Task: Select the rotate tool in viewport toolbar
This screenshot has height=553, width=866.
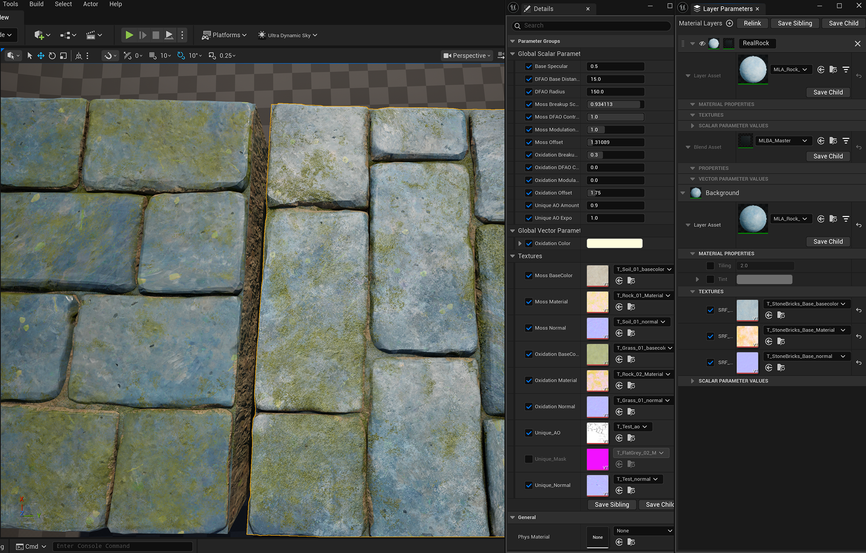Action: pos(52,55)
